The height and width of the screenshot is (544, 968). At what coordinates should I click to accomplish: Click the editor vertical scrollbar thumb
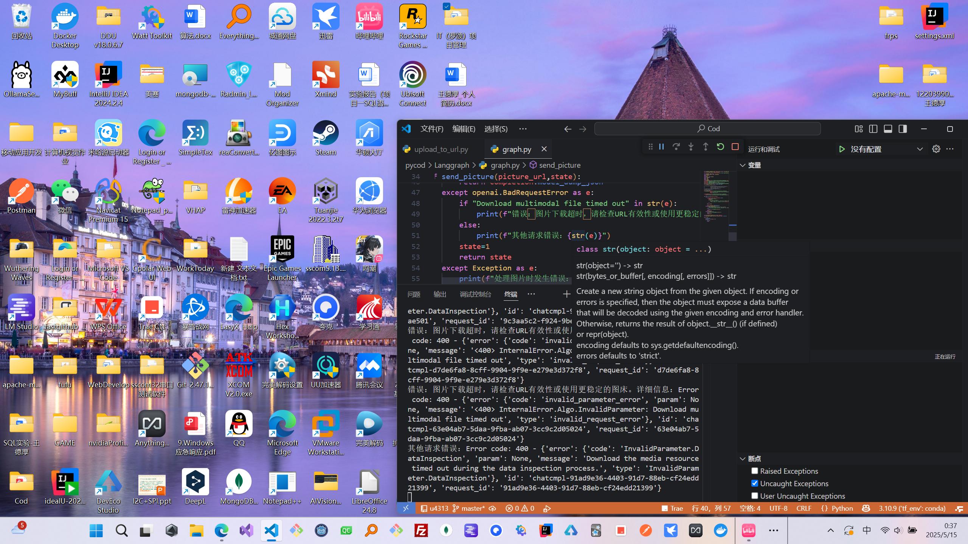point(733,236)
